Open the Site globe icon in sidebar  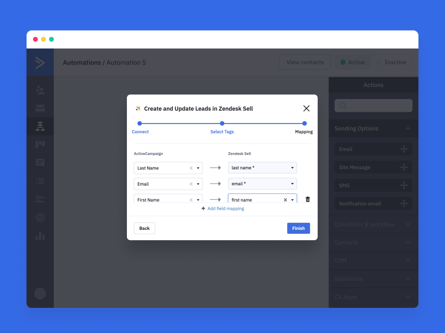[x=40, y=218]
